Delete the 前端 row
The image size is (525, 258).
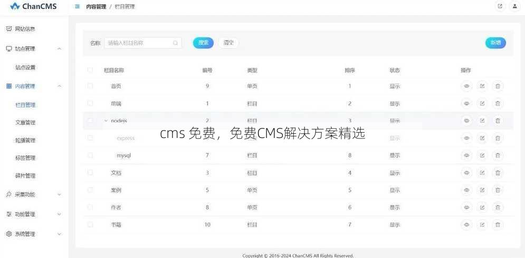coord(498,103)
